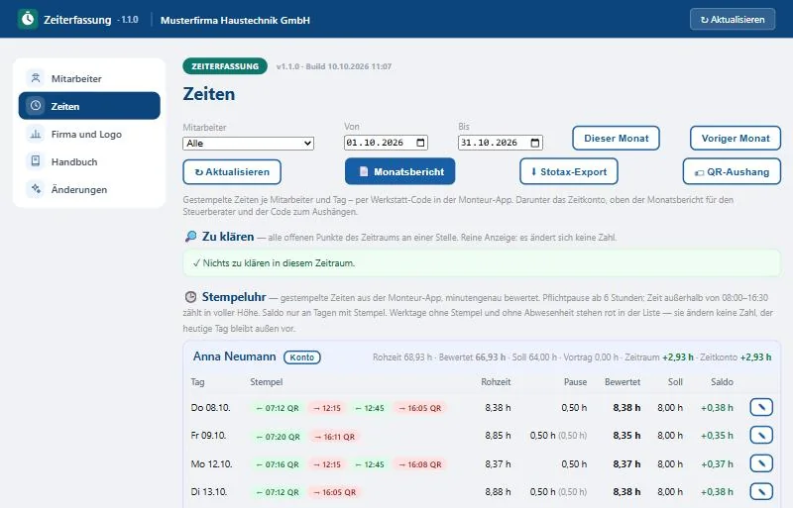Expand the Mitarbeiter dropdown showing Alle
793x508 pixels.
click(x=249, y=143)
